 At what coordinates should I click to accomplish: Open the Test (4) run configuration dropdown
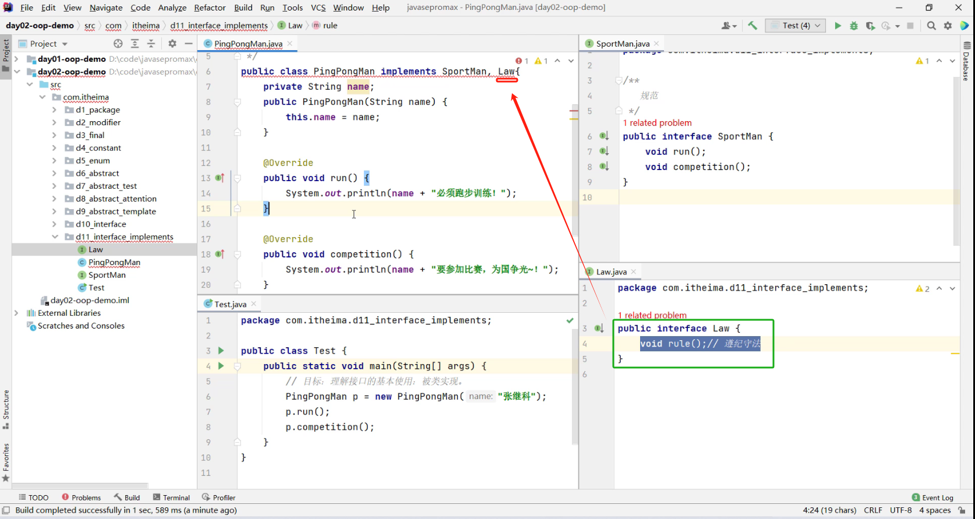[796, 26]
